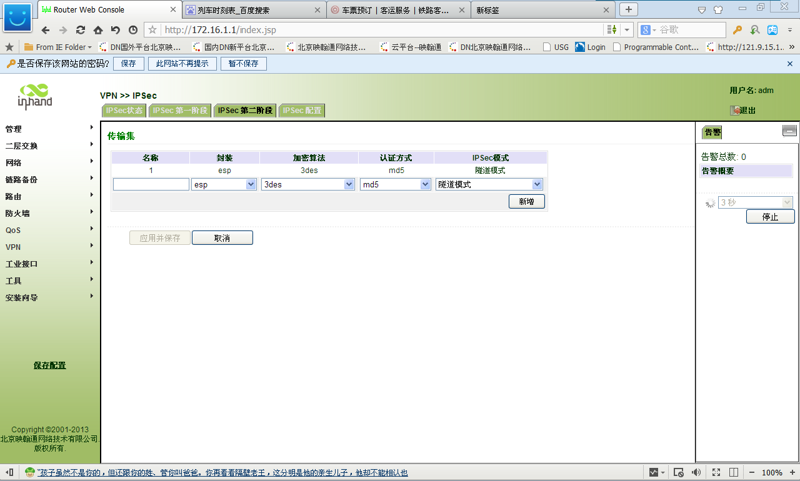
Task: Go to browser home icon
Action: (98, 30)
